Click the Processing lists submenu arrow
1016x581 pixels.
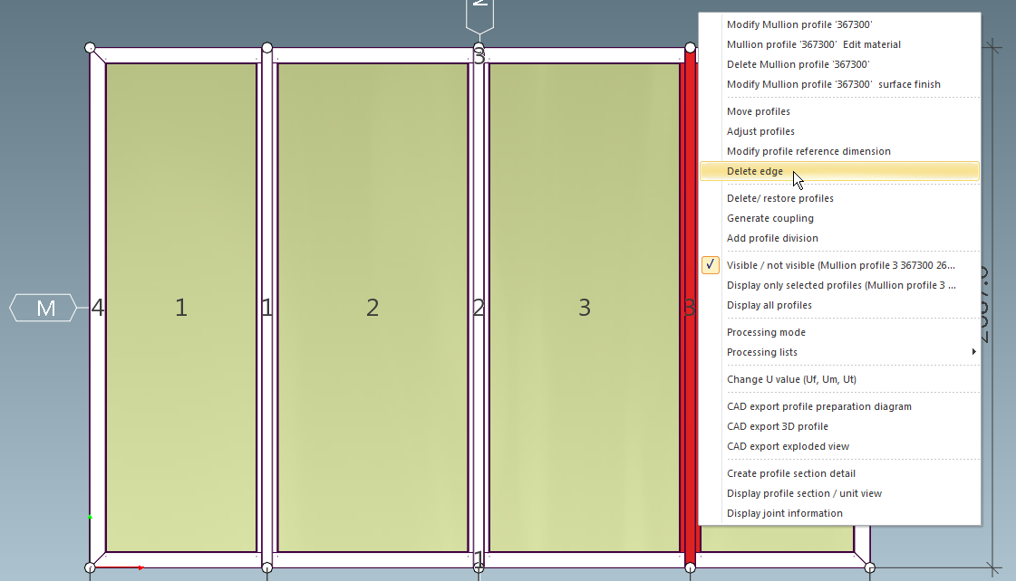tap(974, 352)
